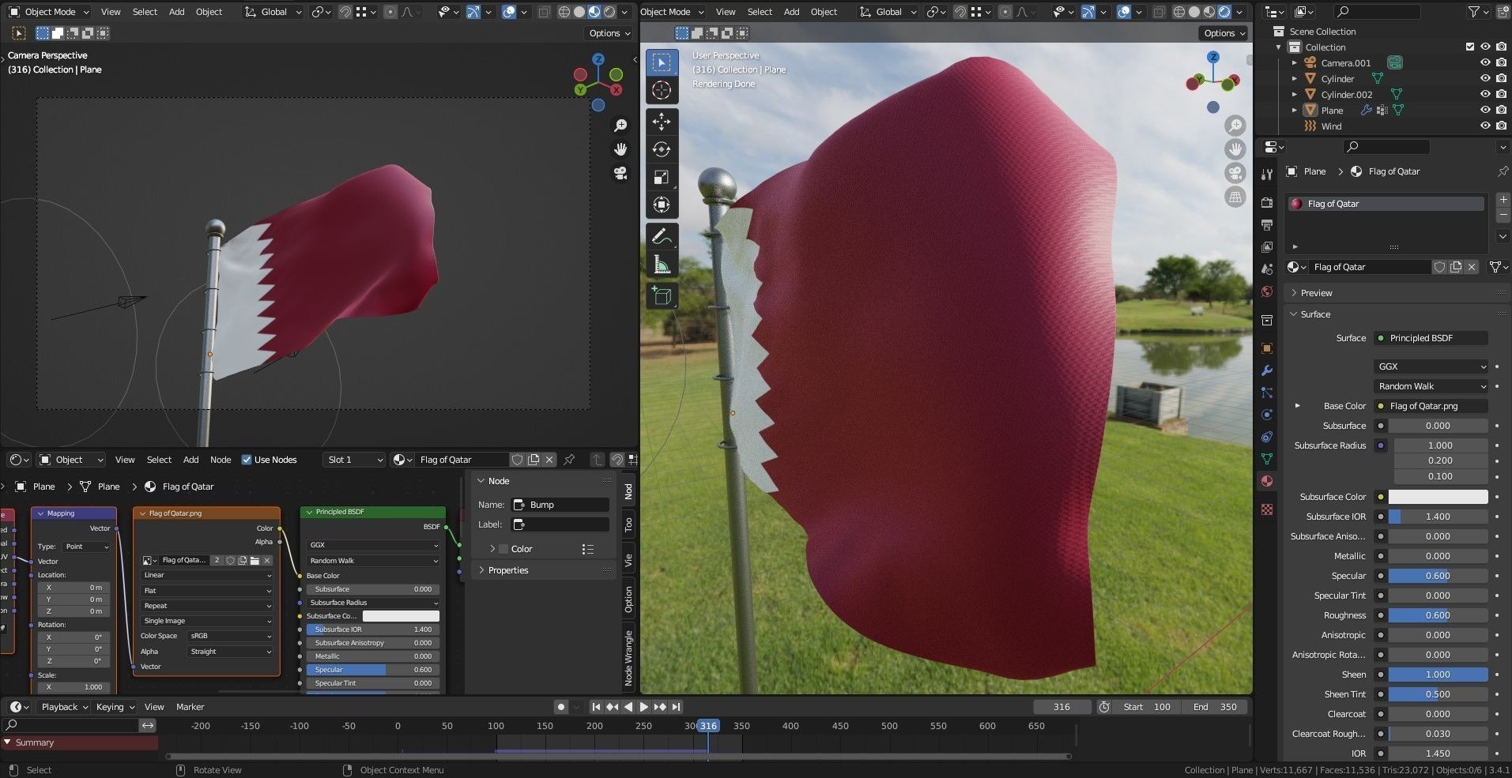The height and width of the screenshot is (778, 1512).
Task: Open GGX distribution dropdown in properties panel
Action: [1431, 366]
